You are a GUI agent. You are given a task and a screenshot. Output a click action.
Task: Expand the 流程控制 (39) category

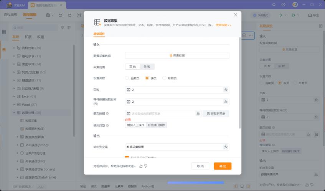14,48
